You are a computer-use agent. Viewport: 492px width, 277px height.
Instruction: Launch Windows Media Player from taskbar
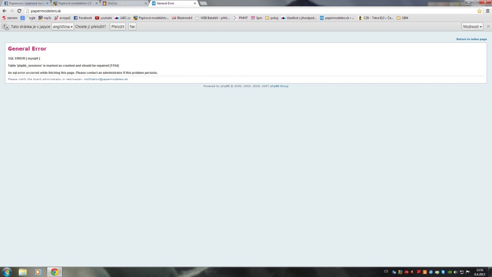[38, 272]
